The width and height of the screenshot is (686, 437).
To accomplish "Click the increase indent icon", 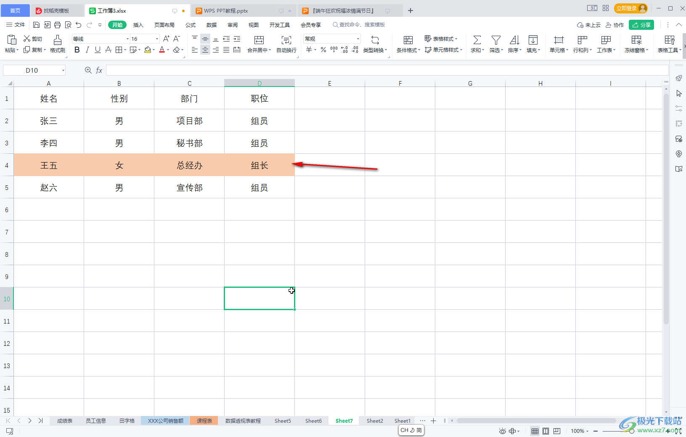I will (237, 39).
